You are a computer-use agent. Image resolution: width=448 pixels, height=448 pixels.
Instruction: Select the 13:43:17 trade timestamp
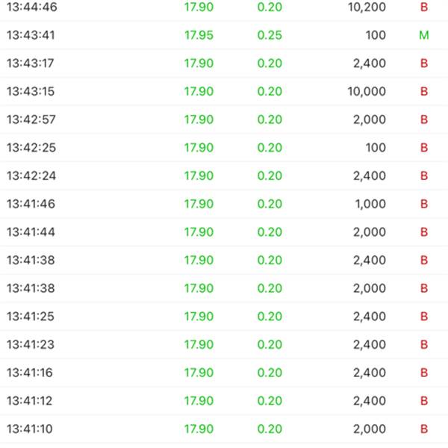31,63
